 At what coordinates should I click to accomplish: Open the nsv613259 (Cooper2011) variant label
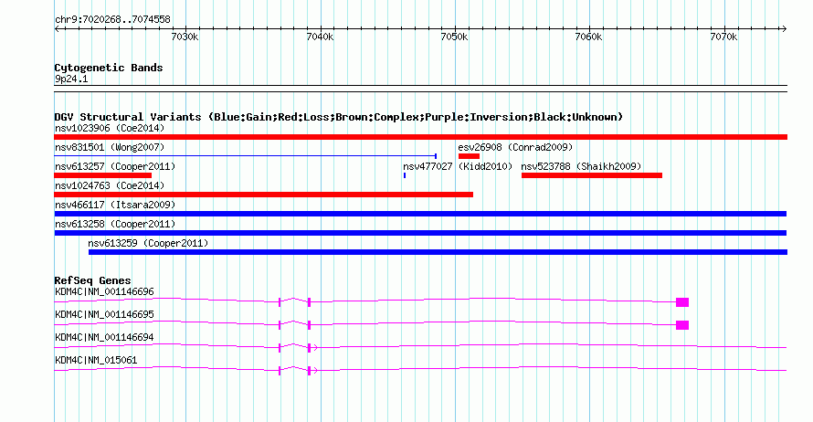pyautogui.click(x=148, y=243)
